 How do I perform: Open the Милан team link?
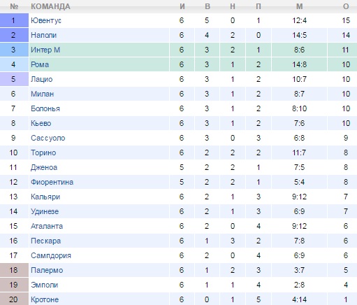(x=42, y=94)
